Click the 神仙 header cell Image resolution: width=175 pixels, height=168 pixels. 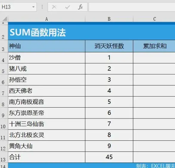coord(47,46)
